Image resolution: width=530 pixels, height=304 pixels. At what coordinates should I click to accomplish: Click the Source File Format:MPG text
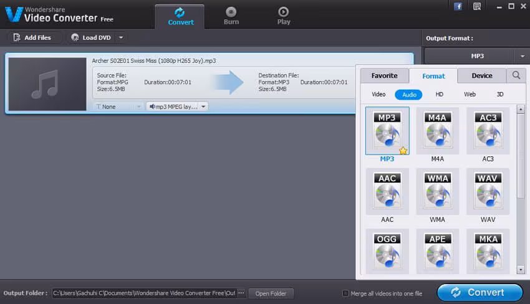(113, 82)
